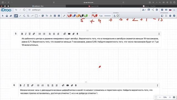Viewport: 177px width, 100px height.
Task: Select the rectangle shape tool
Action: (36, 16)
